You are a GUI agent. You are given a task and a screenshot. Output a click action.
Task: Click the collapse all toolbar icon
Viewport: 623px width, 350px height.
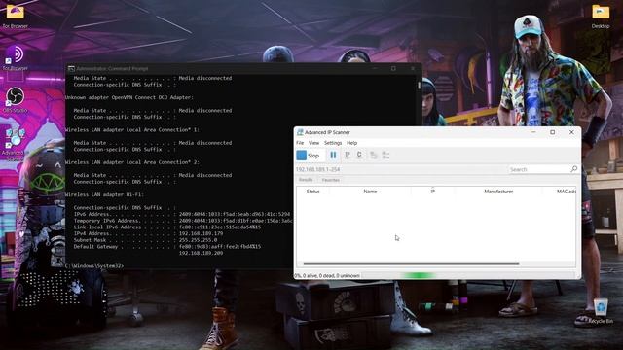385,156
